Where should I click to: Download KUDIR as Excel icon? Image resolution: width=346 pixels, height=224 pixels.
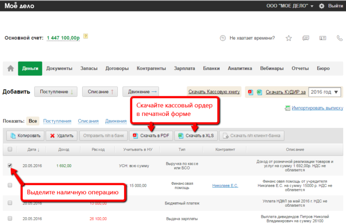pos(259,92)
